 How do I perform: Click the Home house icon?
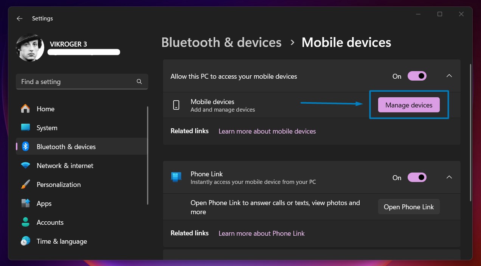coord(25,109)
